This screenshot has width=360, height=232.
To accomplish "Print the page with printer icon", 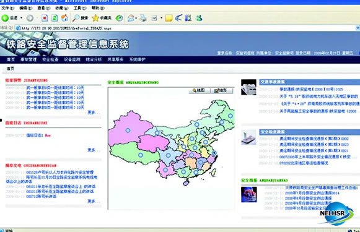I will pos(143,18).
